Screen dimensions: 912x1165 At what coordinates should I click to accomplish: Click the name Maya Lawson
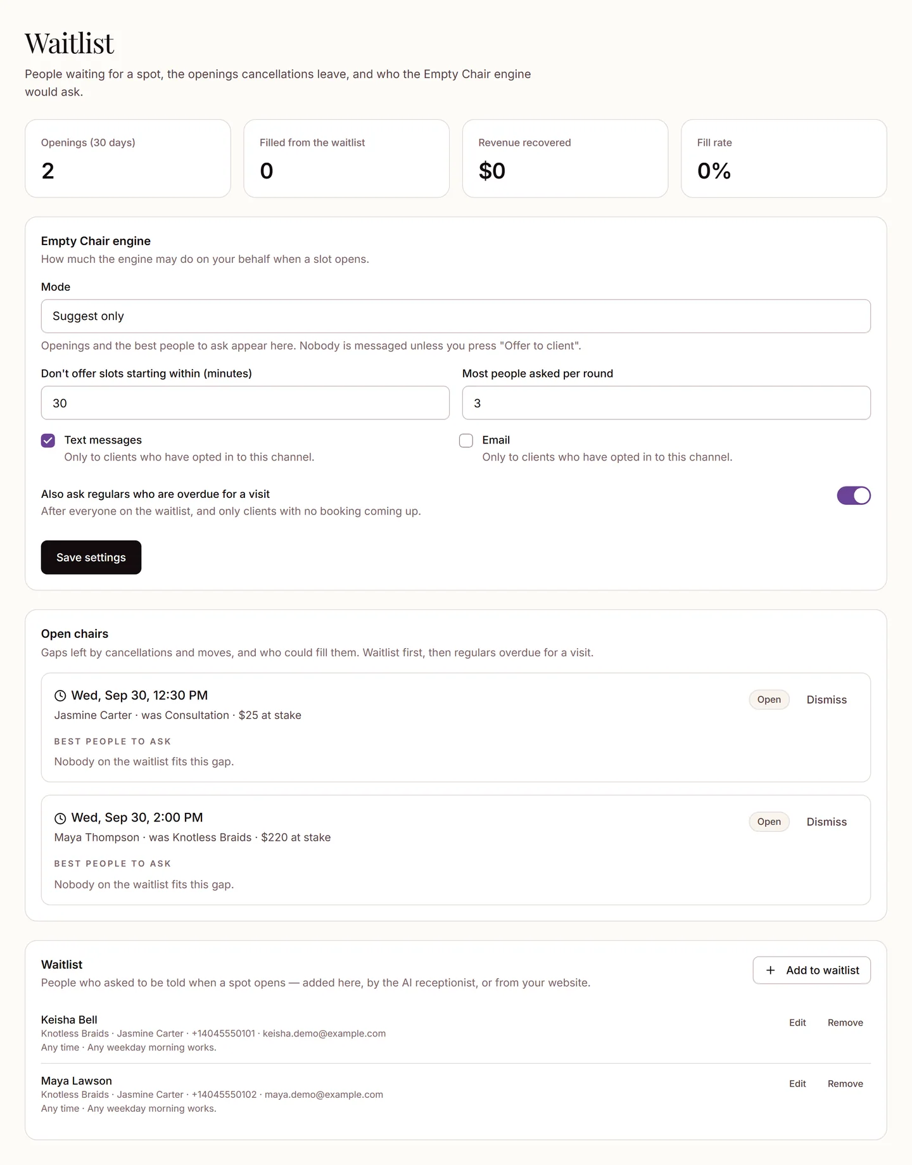[x=77, y=1081]
